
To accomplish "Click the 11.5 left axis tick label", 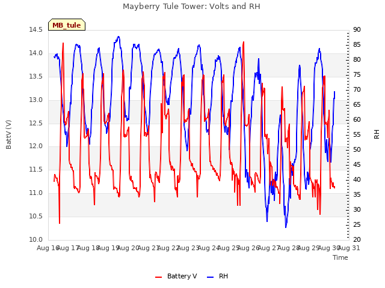I will 35,169.
